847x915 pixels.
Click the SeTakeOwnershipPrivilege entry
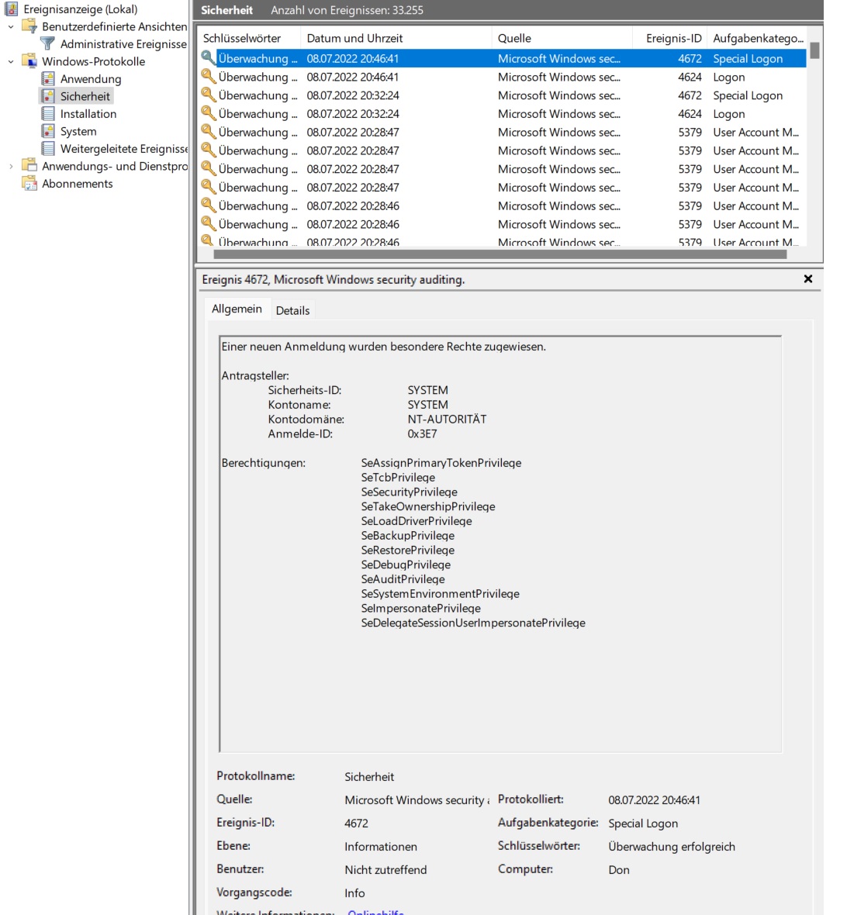tap(427, 506)
